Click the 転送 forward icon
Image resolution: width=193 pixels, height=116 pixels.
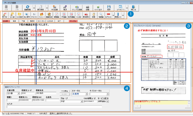tap(65, 8)
